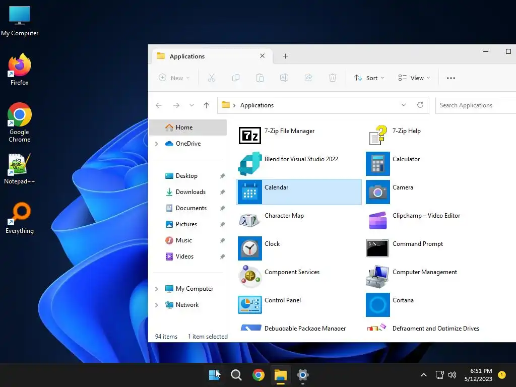Click the Search Applications field

click(x=476, y=105)
